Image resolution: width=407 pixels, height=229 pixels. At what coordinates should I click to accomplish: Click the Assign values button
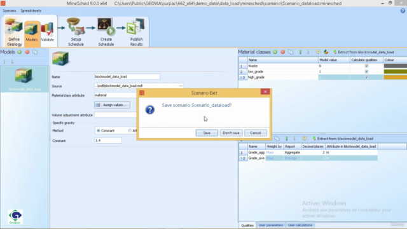pyautogui.click(x=112, y=105)
